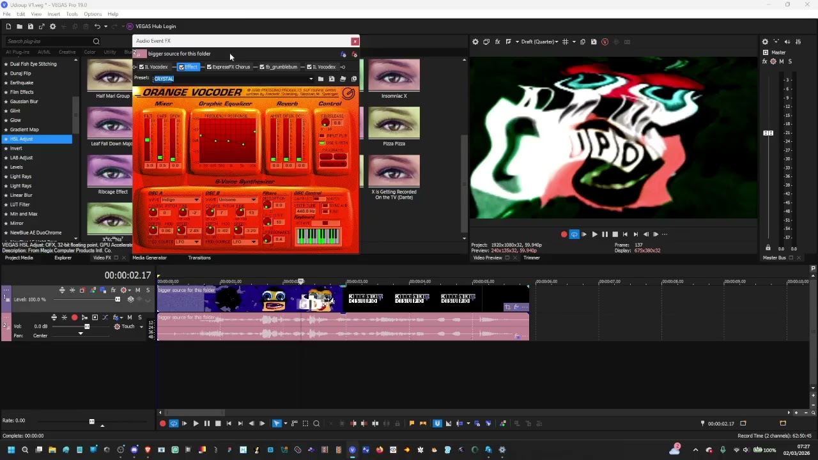Viewport: 818px width, 460px height.
Task: Mute audio track 2
Action: pyautogui.click(x=130, y=318)
